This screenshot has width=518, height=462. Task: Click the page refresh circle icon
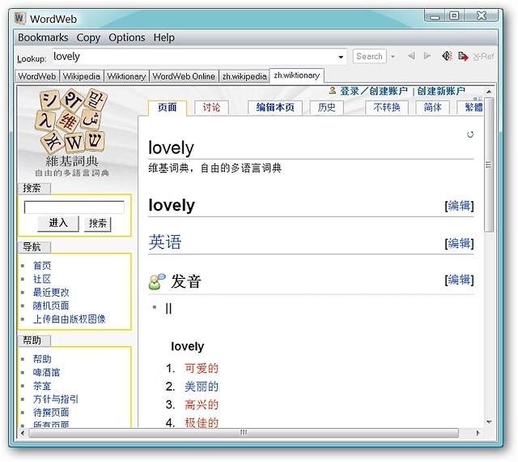[x=470, y=135]
